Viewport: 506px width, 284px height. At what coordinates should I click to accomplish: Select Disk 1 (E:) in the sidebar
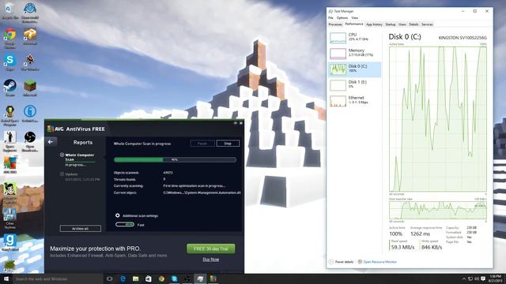[354, 85]
